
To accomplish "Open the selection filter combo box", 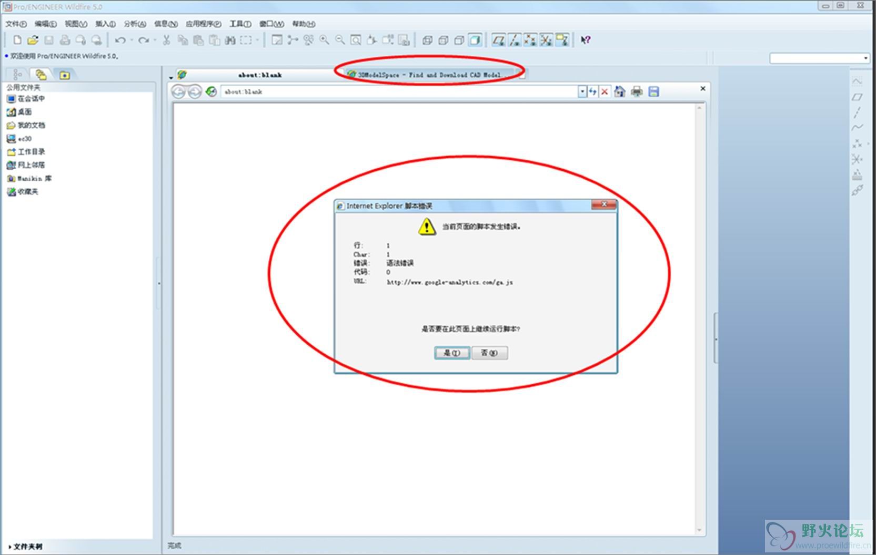I will coord(819,58).
